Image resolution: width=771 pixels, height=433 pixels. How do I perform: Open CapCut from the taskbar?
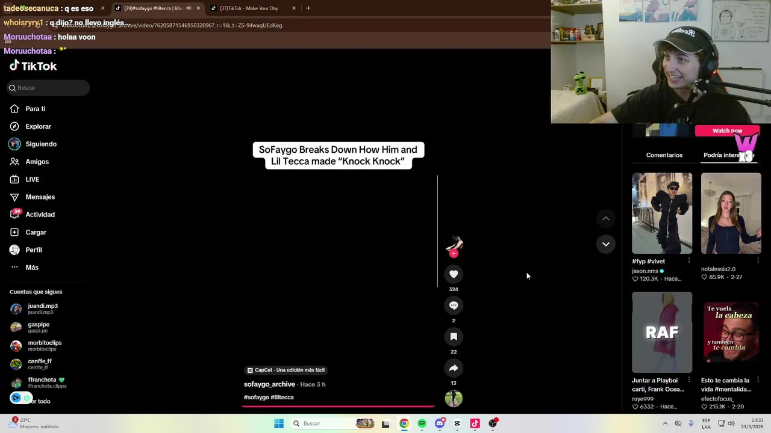[x=457, y=423]
